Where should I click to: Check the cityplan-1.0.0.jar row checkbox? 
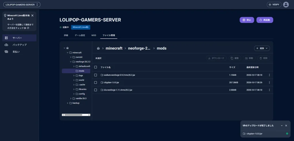(96, 82)
